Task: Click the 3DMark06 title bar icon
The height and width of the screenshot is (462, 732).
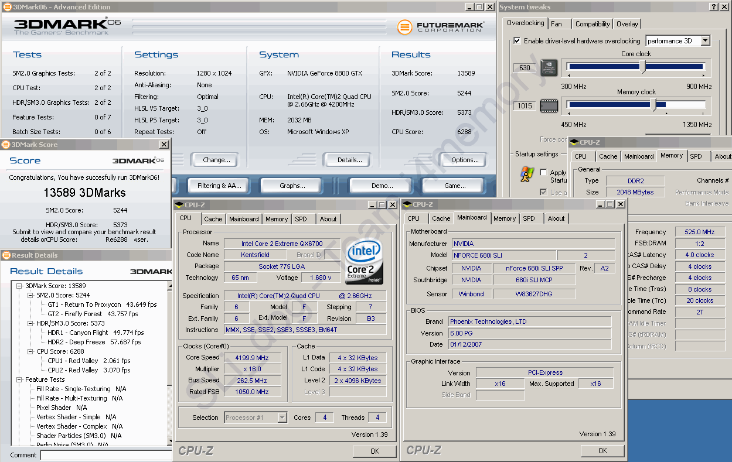Action: (x=6, y=6)
